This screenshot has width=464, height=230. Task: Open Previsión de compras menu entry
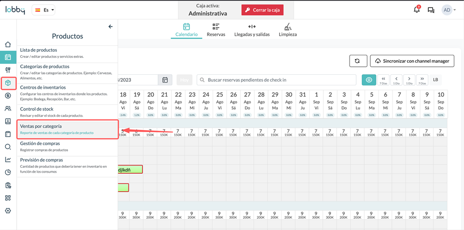[68, 167]
